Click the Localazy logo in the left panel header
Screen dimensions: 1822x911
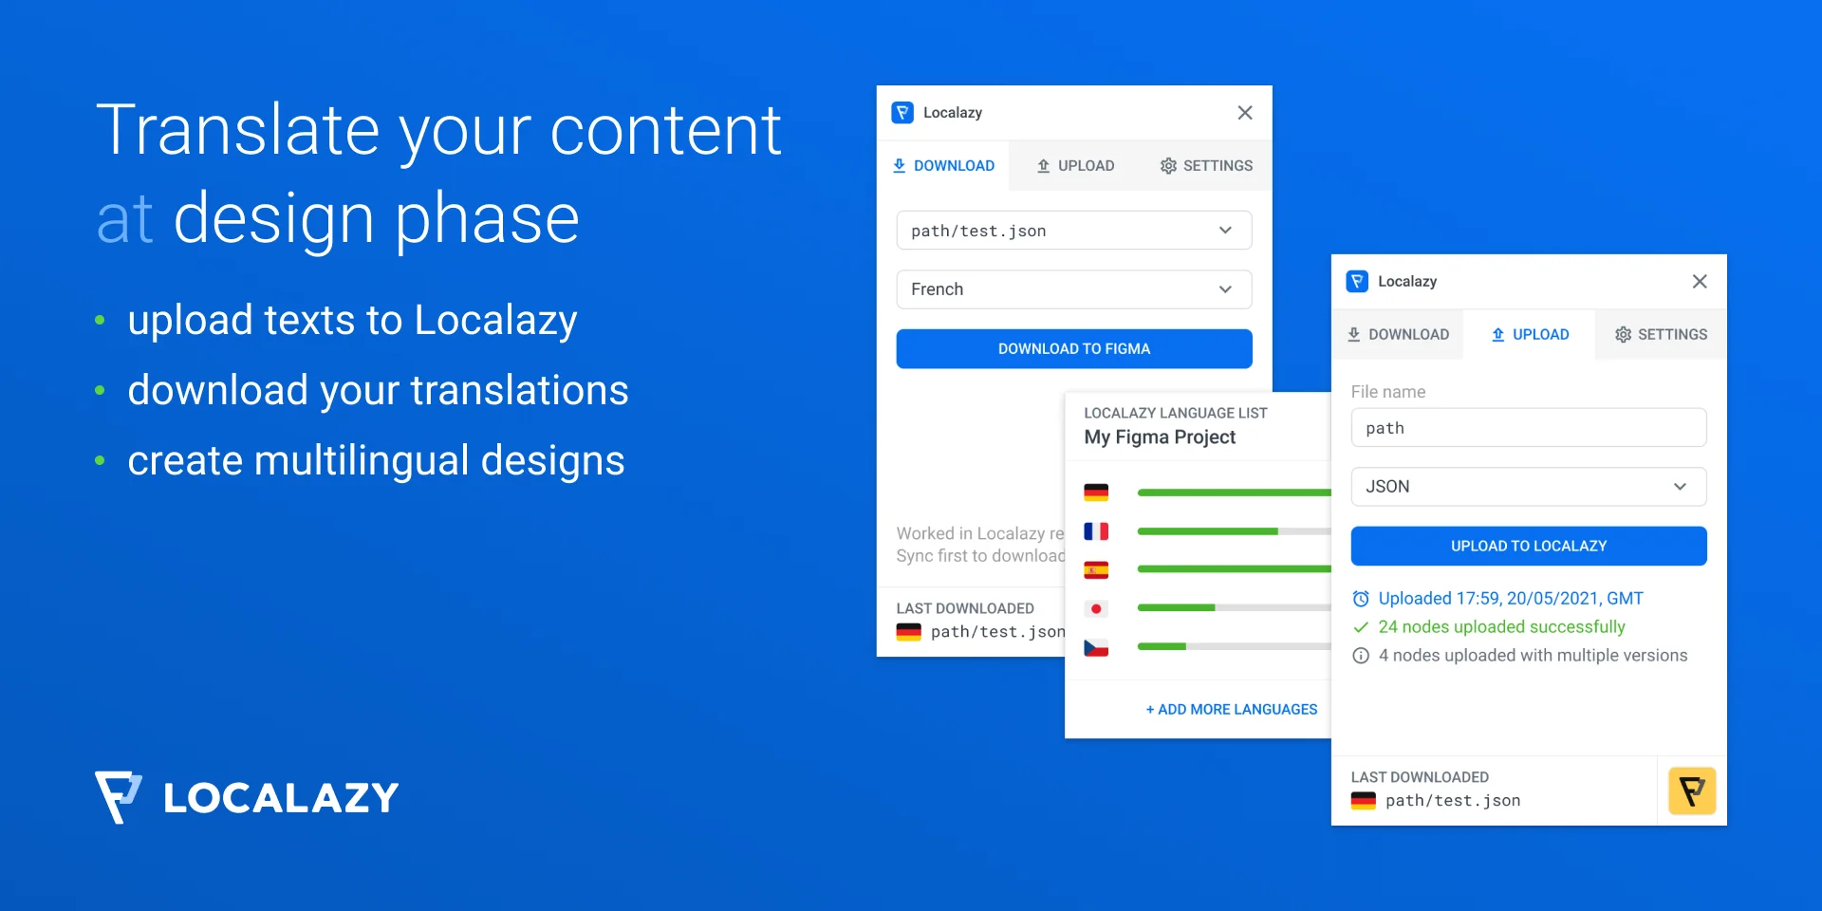902,112
